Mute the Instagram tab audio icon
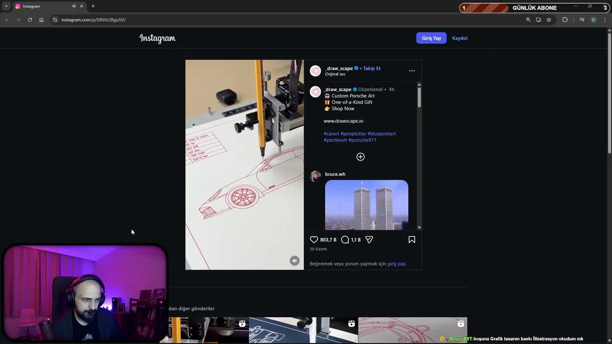The image size is (612, 344). pyautogui.click(x=74, y=6)
